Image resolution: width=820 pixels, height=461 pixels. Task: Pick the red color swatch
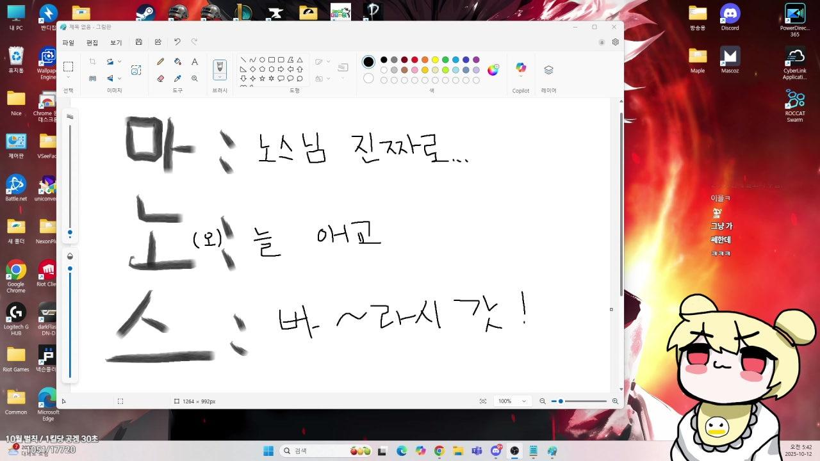414,60
